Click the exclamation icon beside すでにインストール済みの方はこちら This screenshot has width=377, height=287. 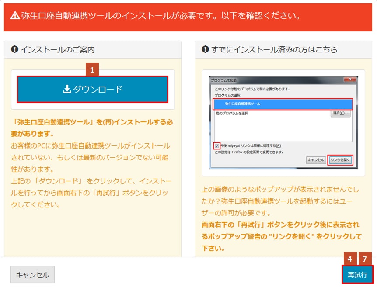(205, 49)
